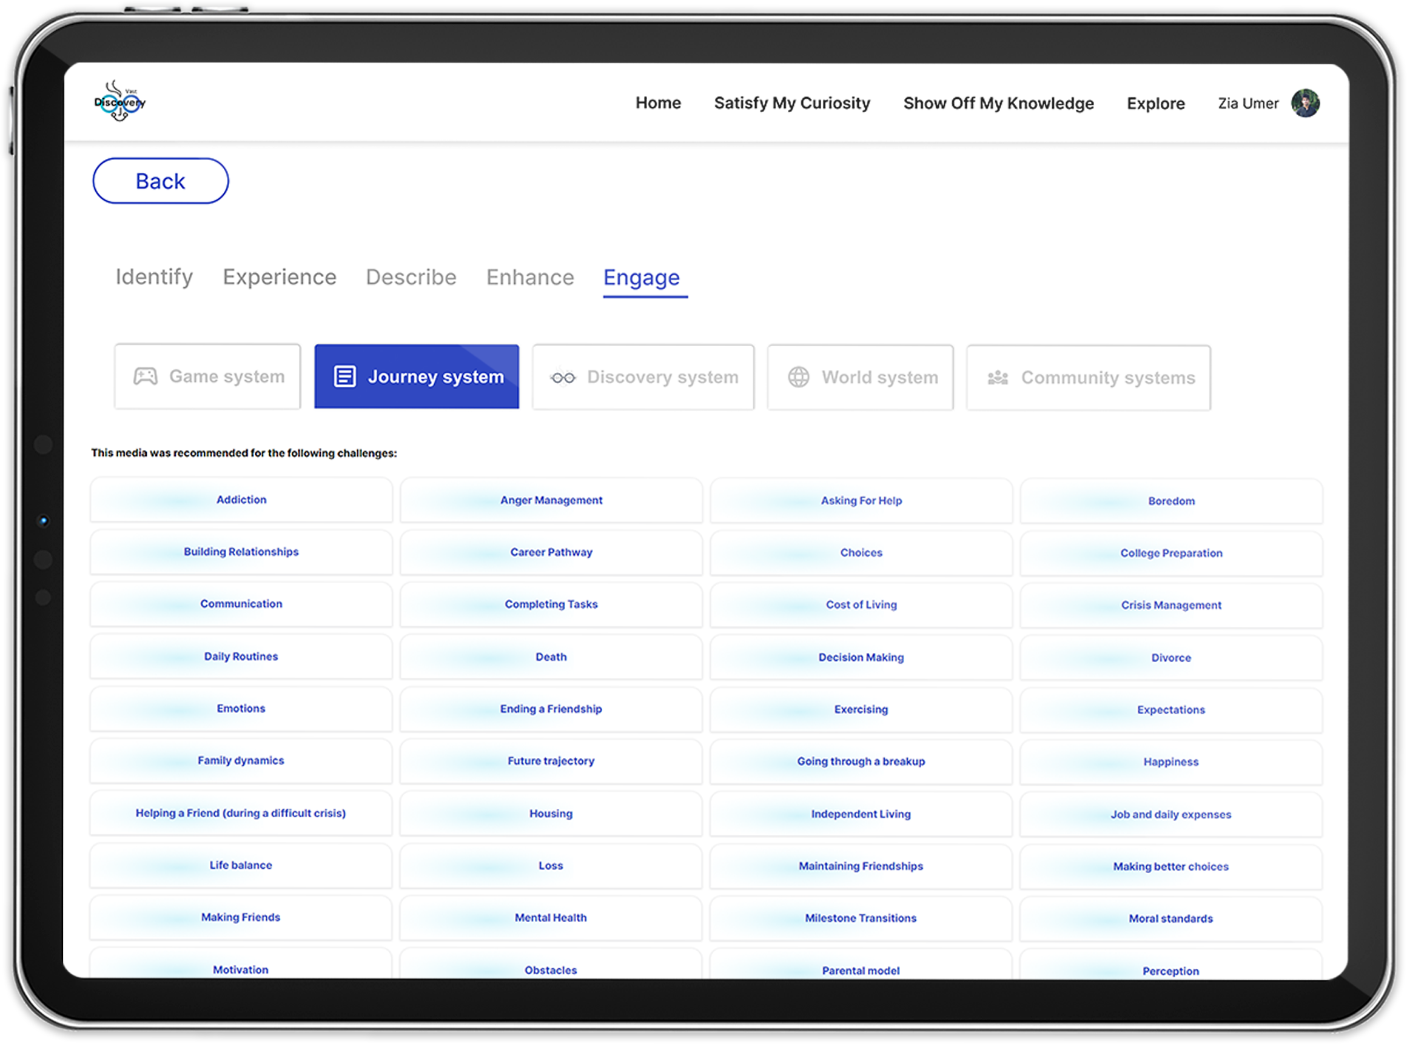Pick the Mental Health challenge tile
The height and width of the screenshot is (1044, 1407).
click(551, 918)
